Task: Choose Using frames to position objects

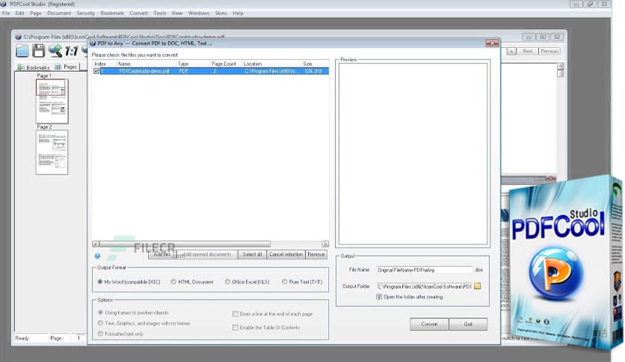Action: tap(100, 312)
